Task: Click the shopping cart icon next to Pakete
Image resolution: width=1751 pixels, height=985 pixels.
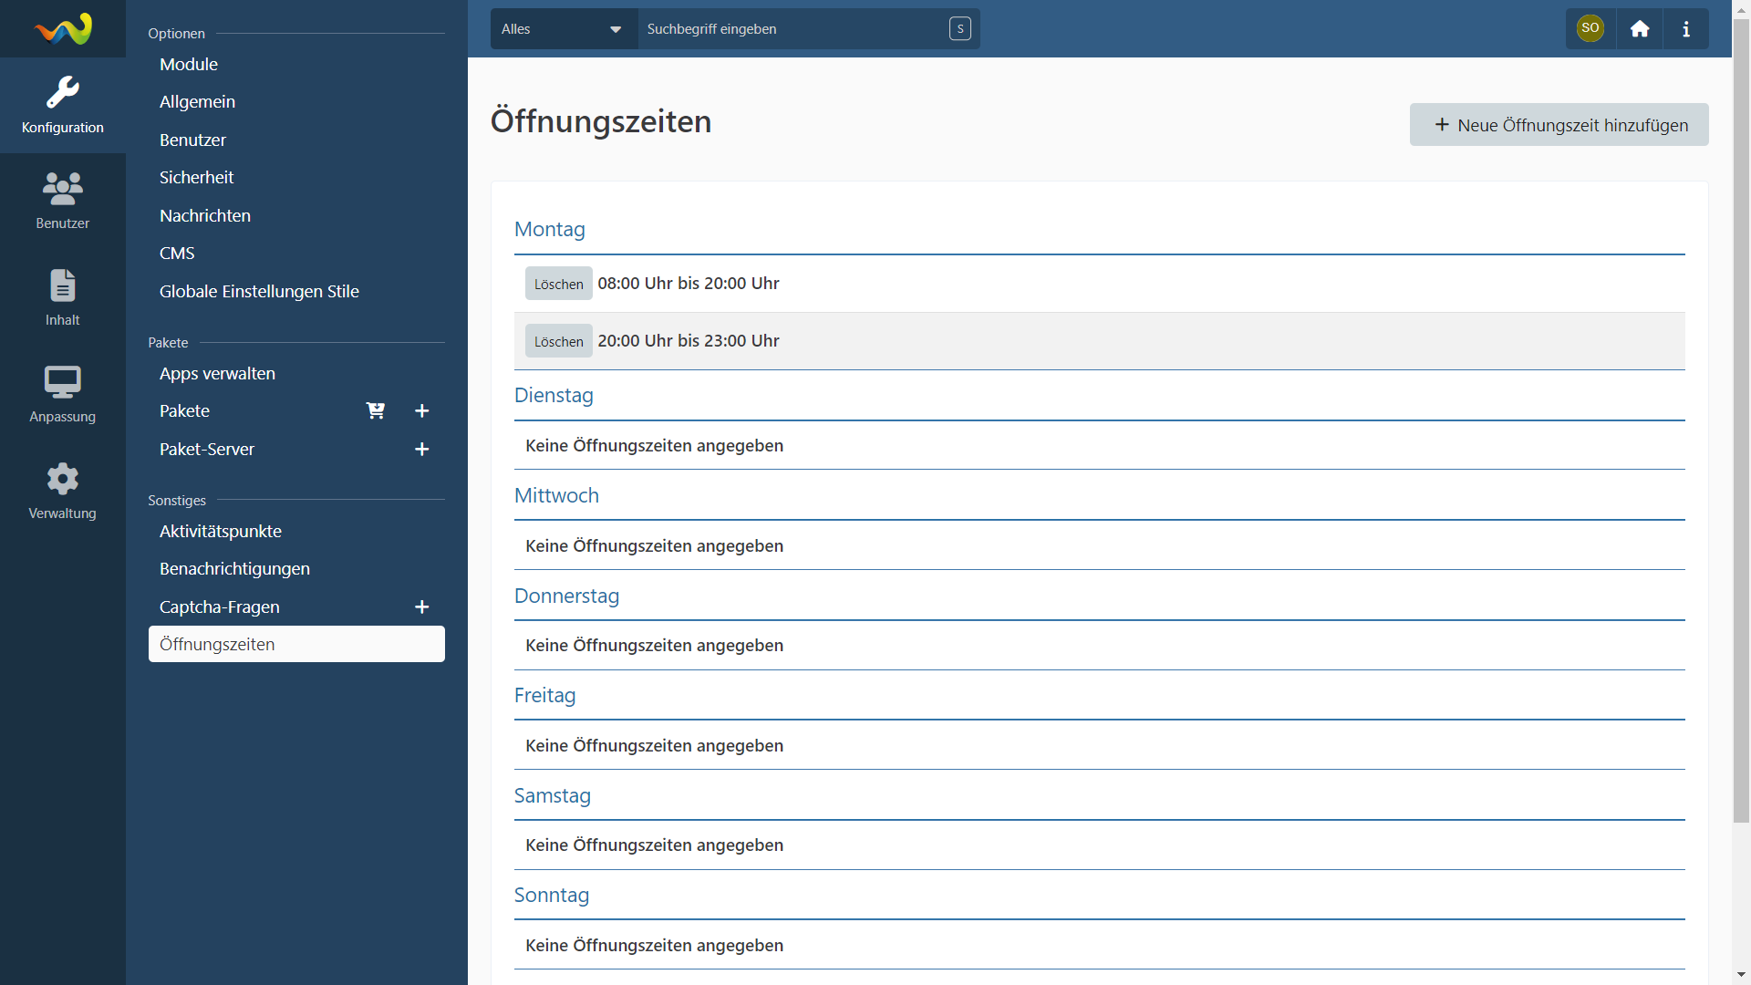Action: pos(376,411)
